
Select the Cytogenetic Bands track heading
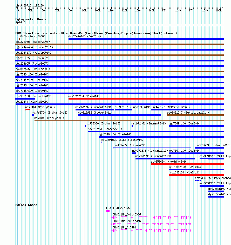pyautogui.click(x=31, y=19)
